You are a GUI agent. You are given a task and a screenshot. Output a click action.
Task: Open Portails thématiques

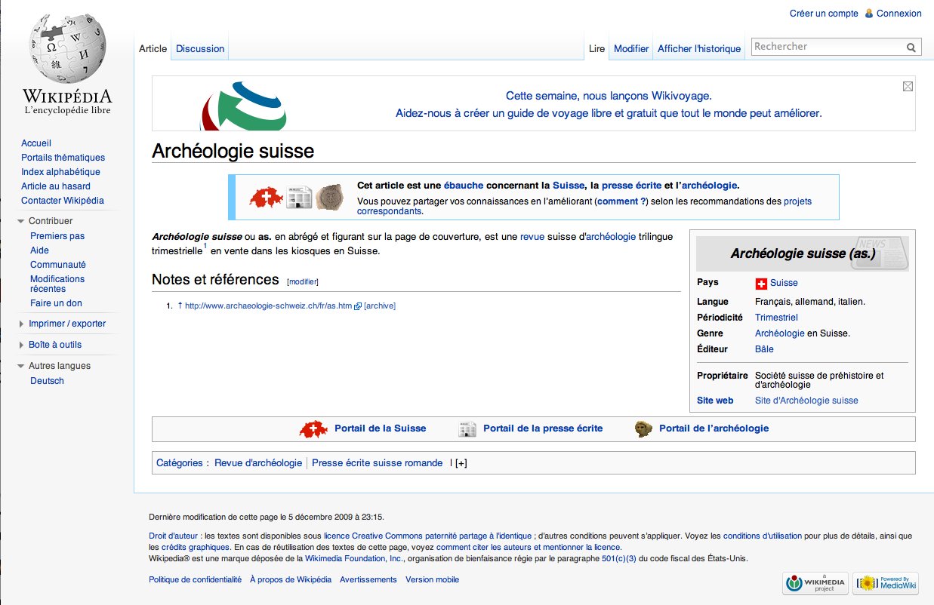tap(63, 158)
